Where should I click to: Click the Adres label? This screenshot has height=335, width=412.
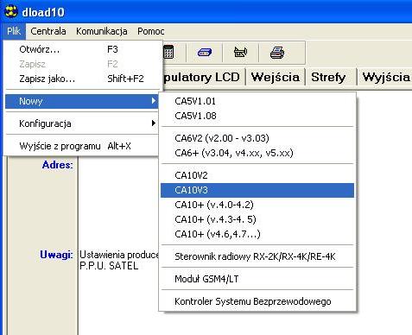[x=57, y=165]
